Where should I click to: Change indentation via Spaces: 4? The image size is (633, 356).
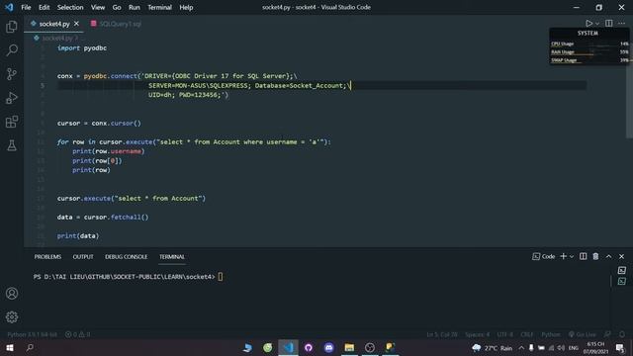tap(477, 334)
